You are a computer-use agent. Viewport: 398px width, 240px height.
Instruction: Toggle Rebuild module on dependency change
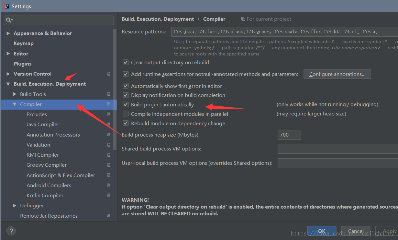pos(126,123)
